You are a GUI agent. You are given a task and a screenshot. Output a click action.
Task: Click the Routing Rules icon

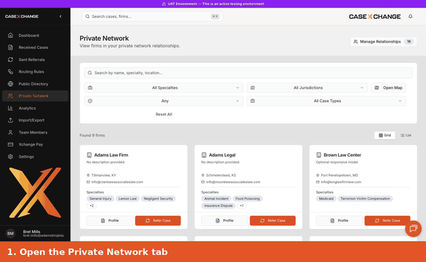(10, 72)
